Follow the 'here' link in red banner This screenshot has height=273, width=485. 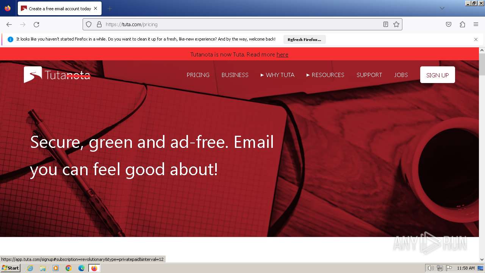pos(282,55)
